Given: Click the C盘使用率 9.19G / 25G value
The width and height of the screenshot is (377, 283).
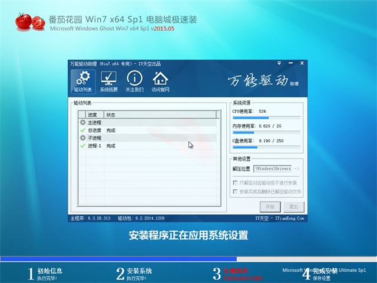Looking at the screenshot, I should [271, 141].
